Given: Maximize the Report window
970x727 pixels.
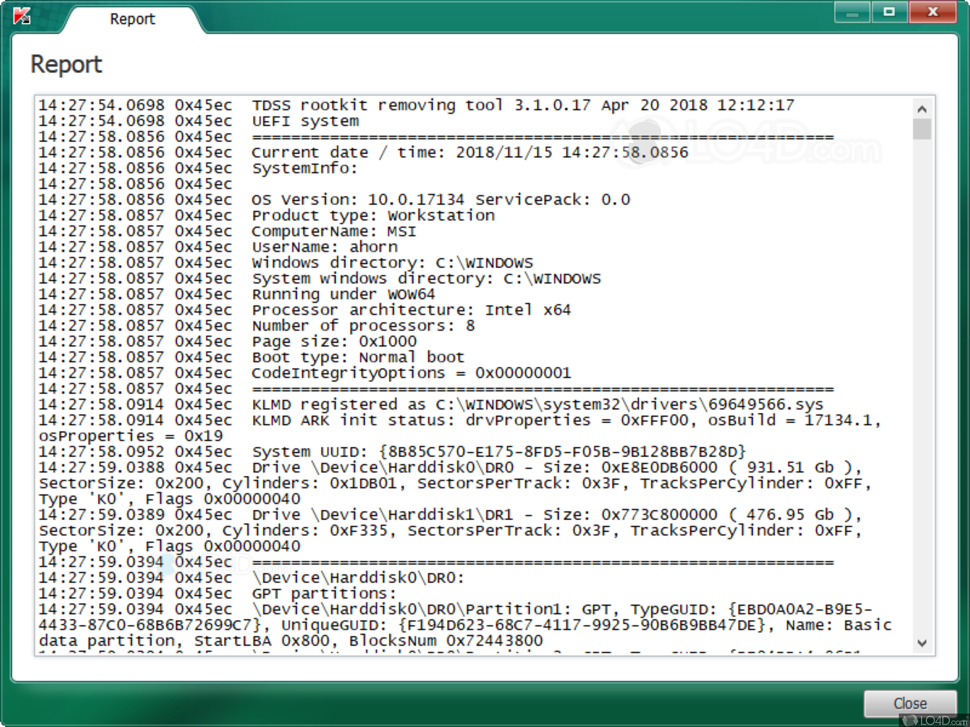Looking at the screenshot, I should (889, 12).
